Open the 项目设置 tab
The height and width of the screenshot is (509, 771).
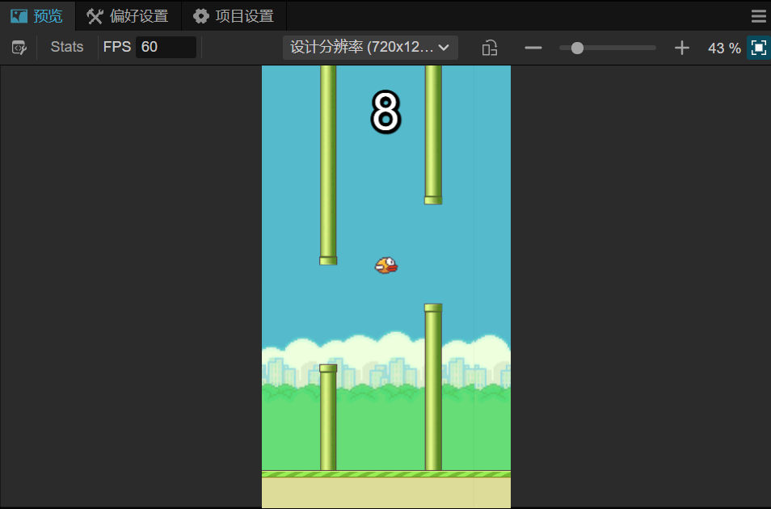click(x=234, y=16)
